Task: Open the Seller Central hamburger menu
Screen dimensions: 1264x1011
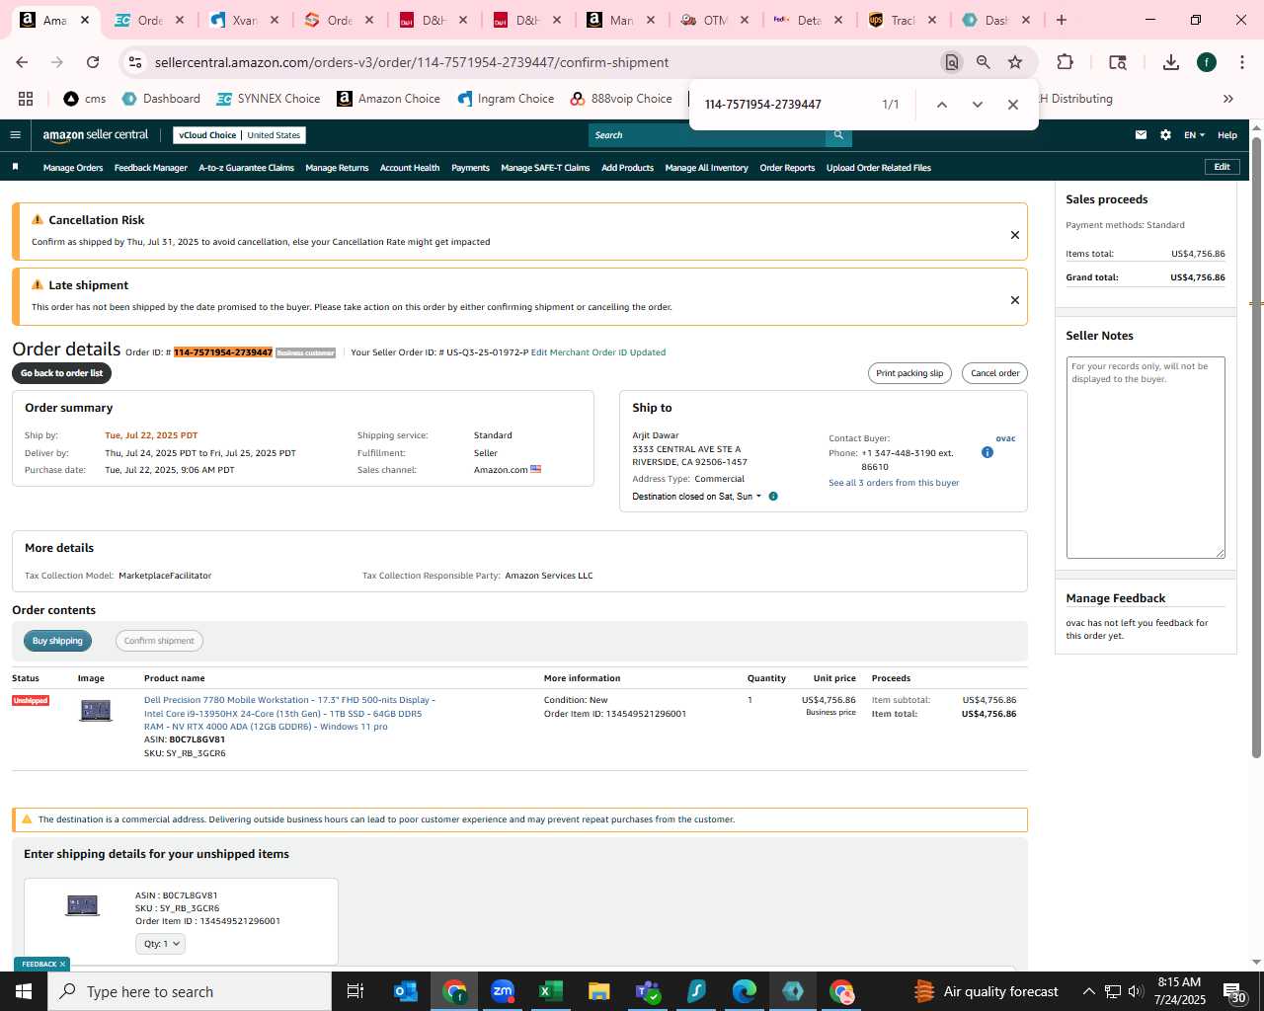Action: [15, 135]
